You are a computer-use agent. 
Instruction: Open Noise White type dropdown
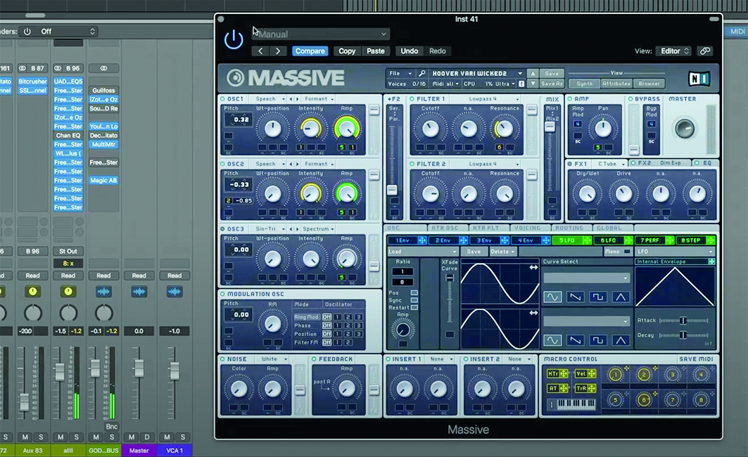(x=273, y=359)
